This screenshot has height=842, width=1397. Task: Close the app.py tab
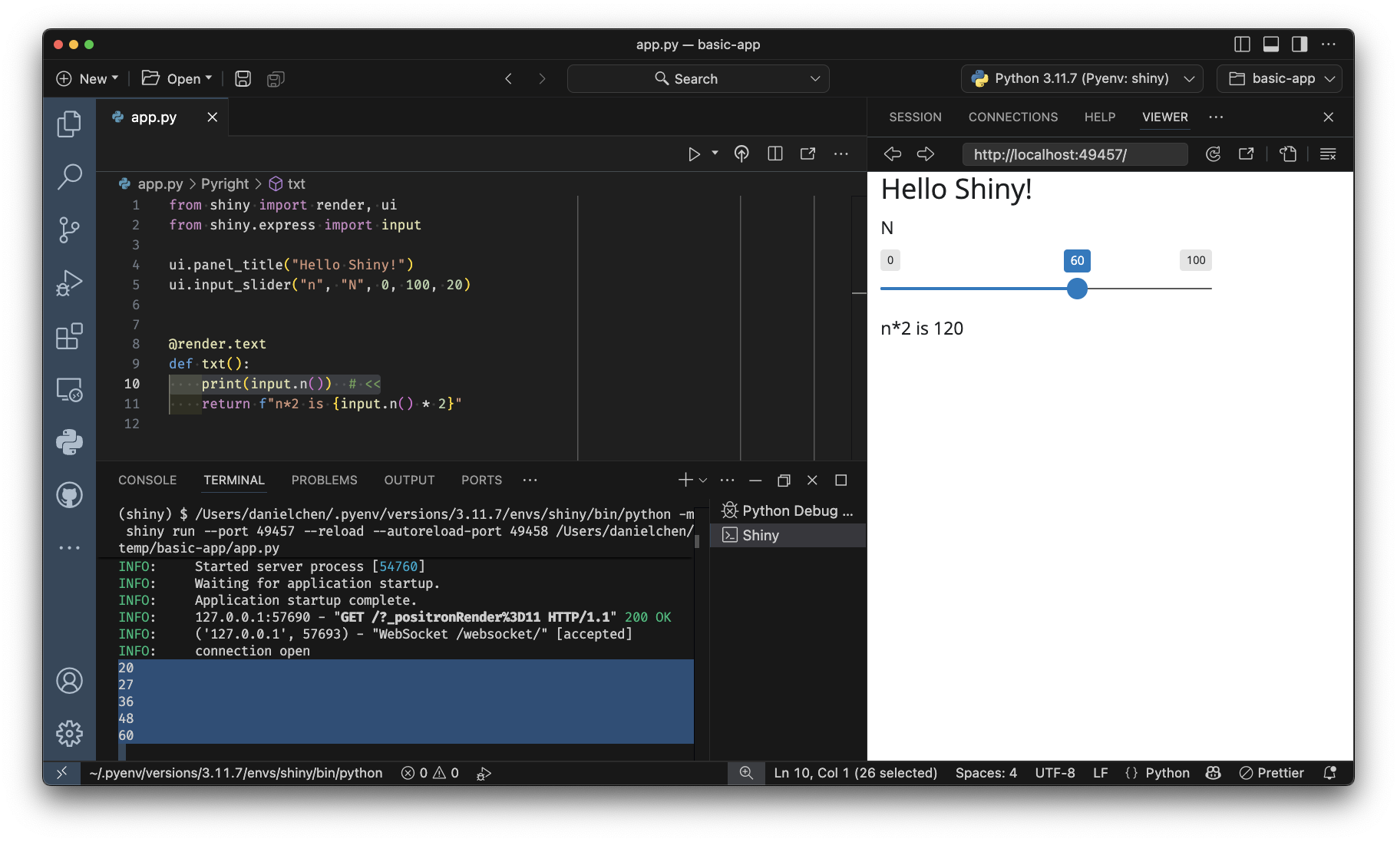coord(212,117)
